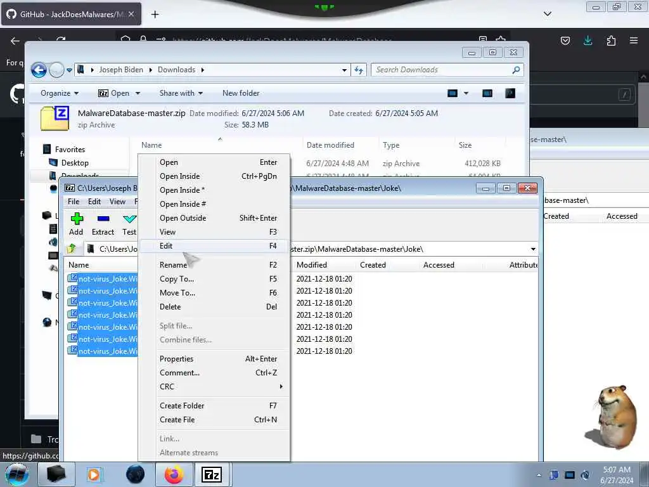Open 7-Zip Edit menu in menu bar
The width and height of the screenshot is (649, 487).
pyautogui.click(x=94, y=201)
